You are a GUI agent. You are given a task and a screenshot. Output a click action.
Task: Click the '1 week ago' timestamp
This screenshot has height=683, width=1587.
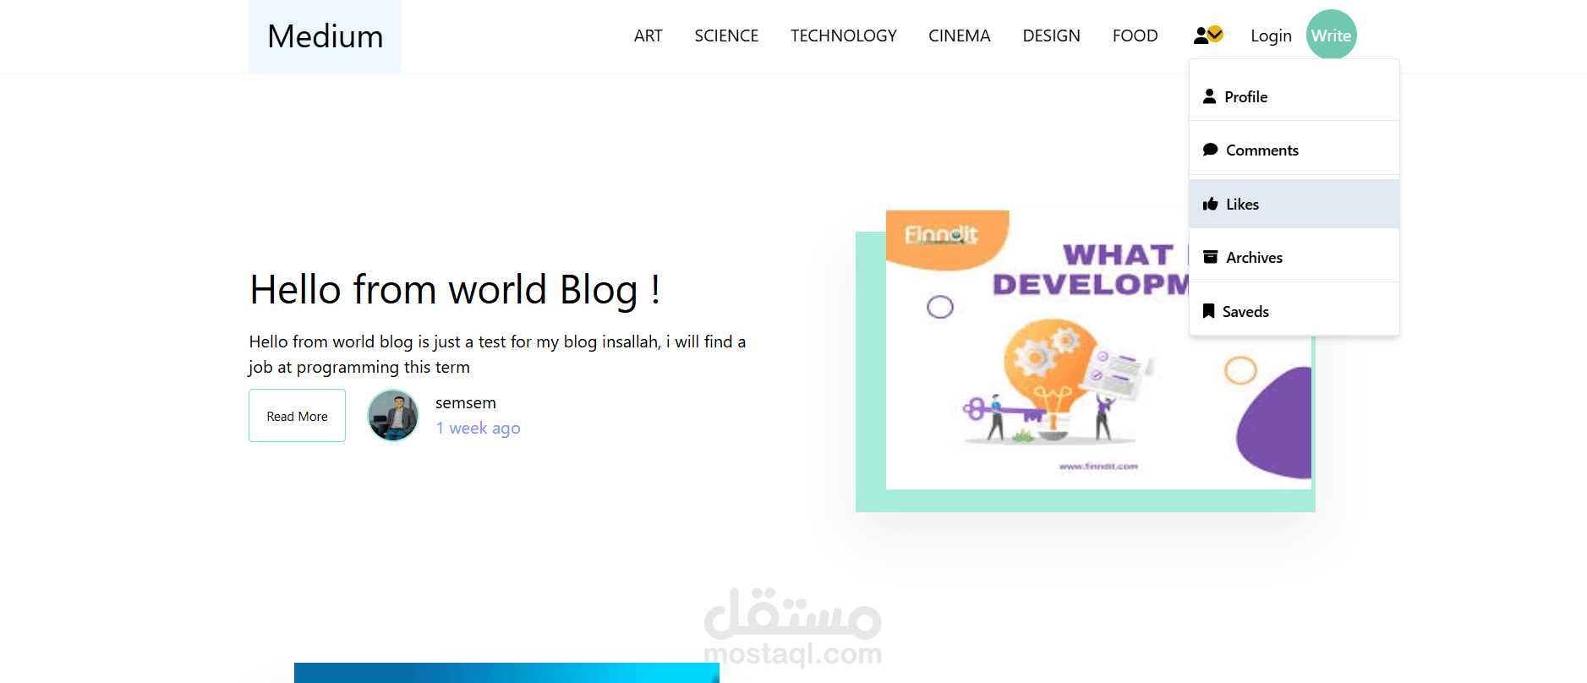tap(479, 429)
